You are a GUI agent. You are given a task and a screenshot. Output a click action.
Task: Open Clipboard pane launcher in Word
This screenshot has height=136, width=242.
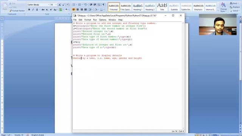click(25, 14)
